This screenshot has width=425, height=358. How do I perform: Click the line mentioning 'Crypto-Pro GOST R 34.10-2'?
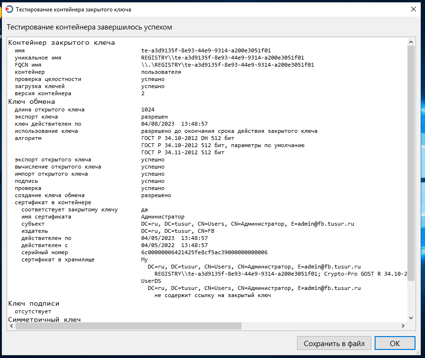pyautogui.click(x=281, y=274)
